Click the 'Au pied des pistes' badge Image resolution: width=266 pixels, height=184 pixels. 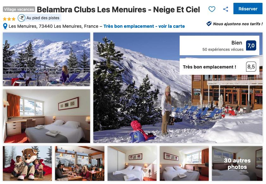click(40, 18)
